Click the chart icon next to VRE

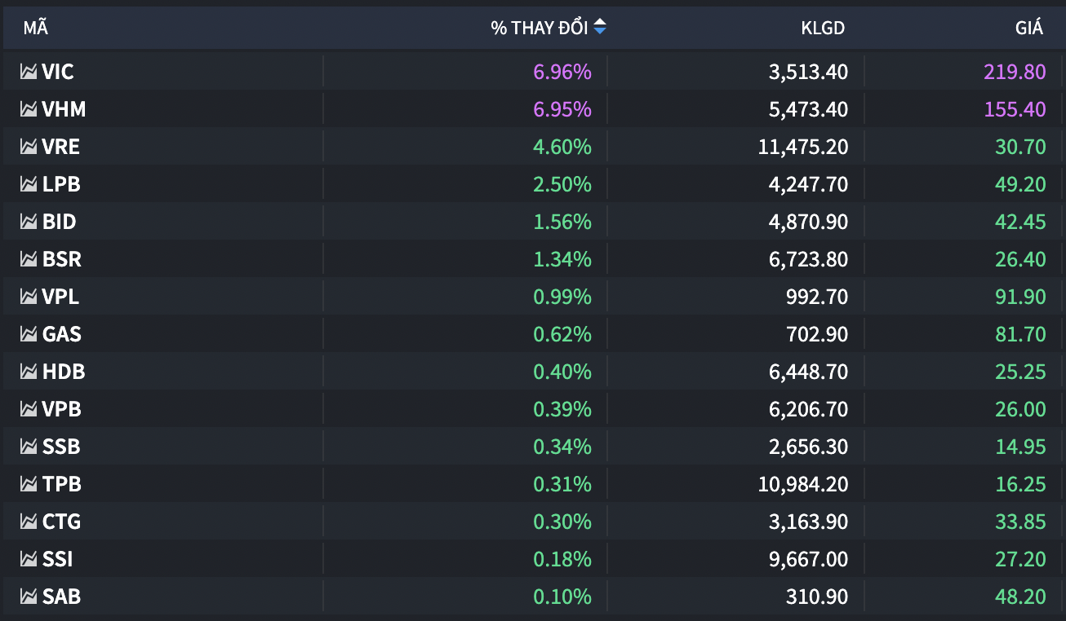(x=29, y=147)
